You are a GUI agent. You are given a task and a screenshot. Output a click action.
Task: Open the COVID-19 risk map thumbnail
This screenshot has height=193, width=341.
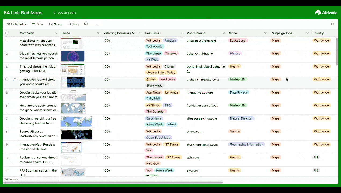[73, 69]
